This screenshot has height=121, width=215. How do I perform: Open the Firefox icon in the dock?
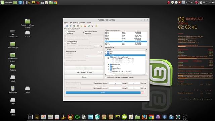click(x=144, y=117)
